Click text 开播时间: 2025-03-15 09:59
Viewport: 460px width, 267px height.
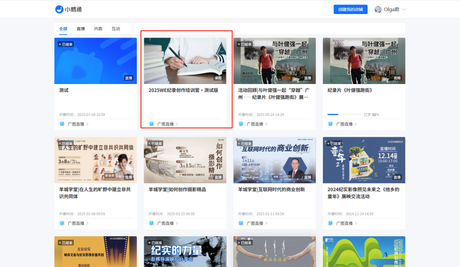click(171, 214)
